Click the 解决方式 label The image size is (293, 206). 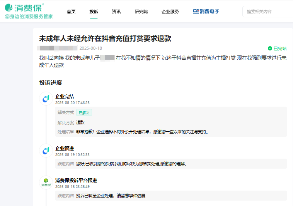(66, 112)
